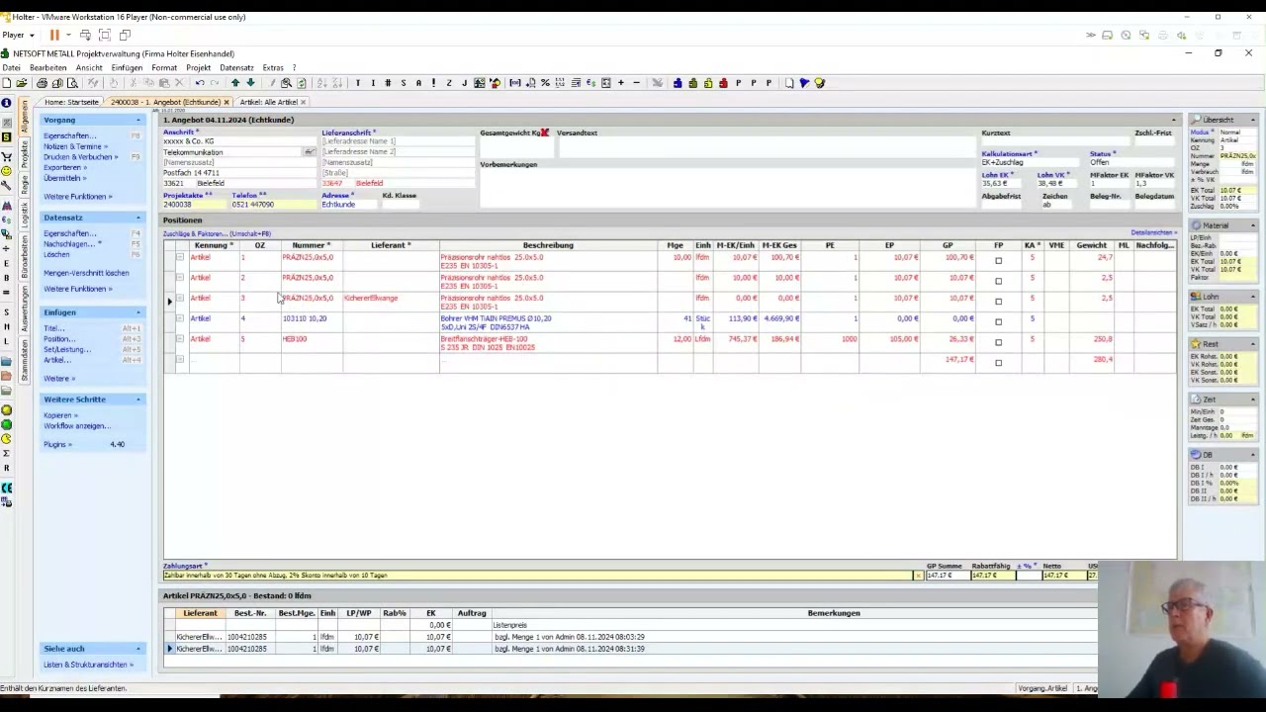Toggle FP checkbox in position row 2
The image size is (1266, 712).
(x=998, y=281)
